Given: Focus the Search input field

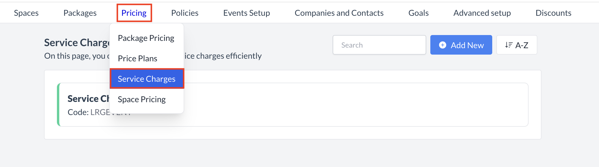Looking at the screenshot, I should pyautogui.click(x=379, y=45).
